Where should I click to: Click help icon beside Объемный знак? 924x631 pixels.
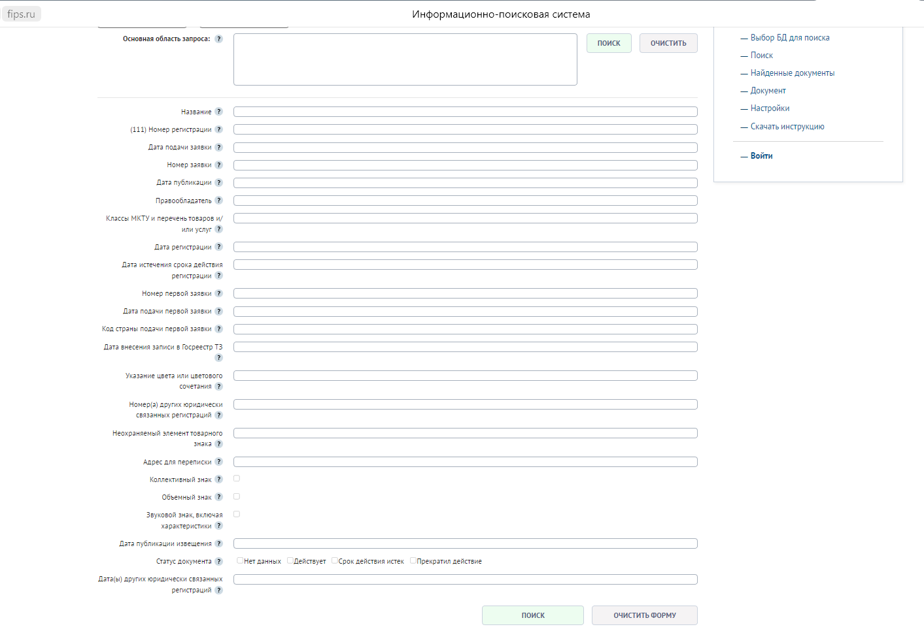point(218,497)
